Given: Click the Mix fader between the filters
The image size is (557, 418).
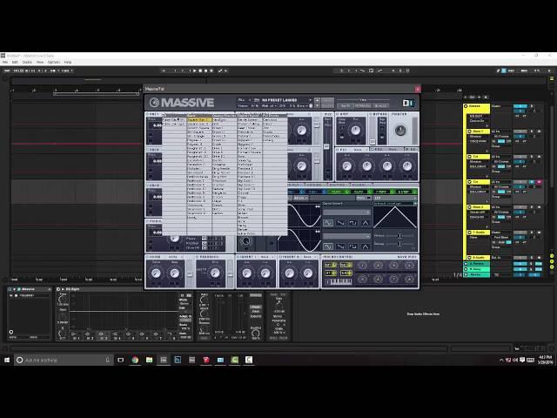Looking at the screenshot, I should click(326, 146).
